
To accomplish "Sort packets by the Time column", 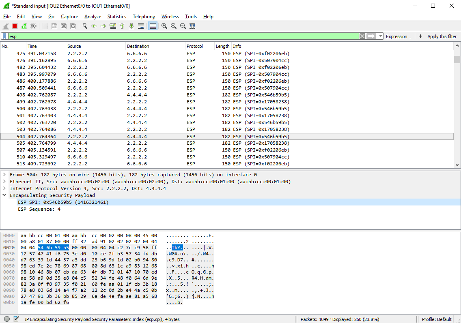I will click(x=46, y=46).
